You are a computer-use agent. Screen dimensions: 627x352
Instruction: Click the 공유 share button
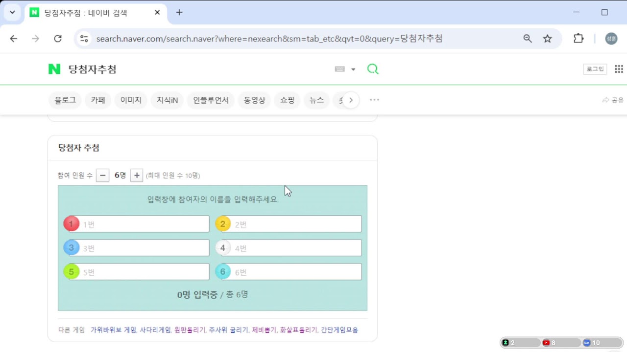click(x=613, y=100)
